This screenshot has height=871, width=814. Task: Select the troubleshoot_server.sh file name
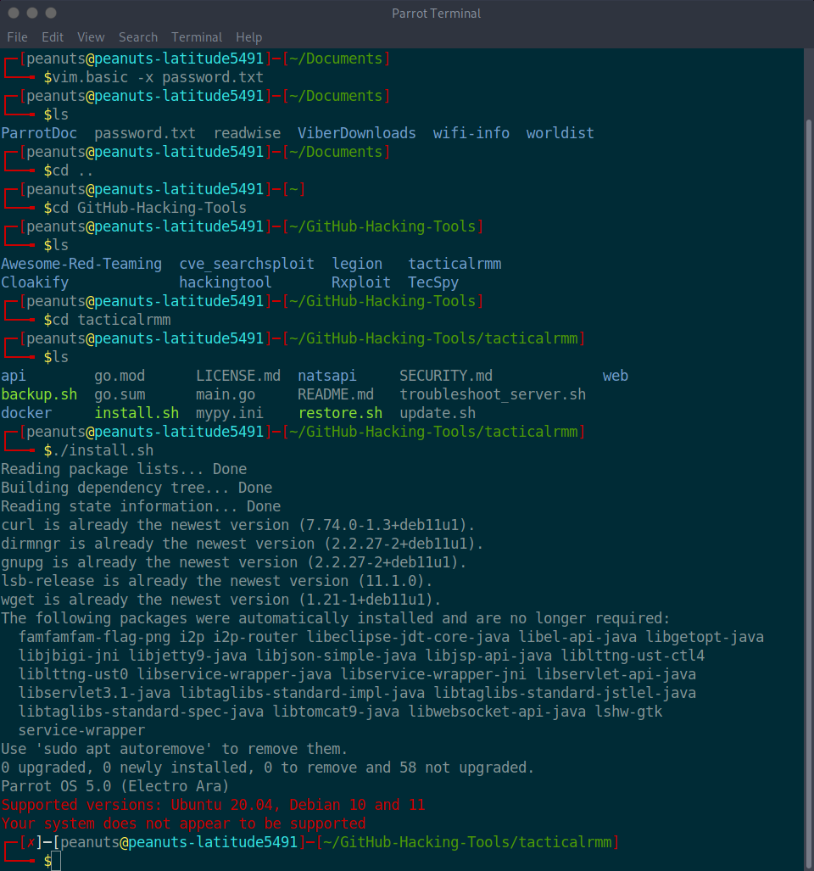tap(492, 394)
